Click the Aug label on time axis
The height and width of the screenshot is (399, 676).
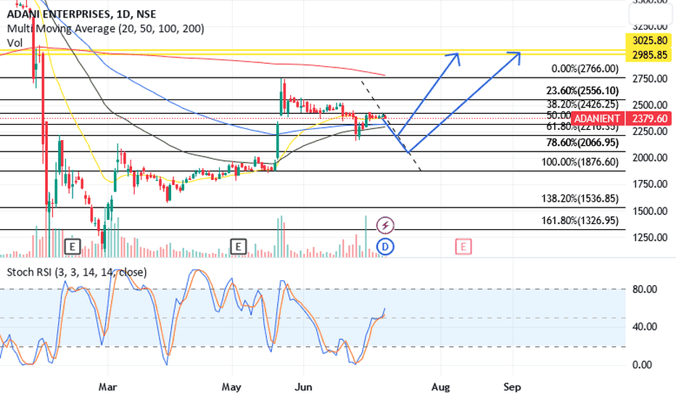[x=440, y=387]
